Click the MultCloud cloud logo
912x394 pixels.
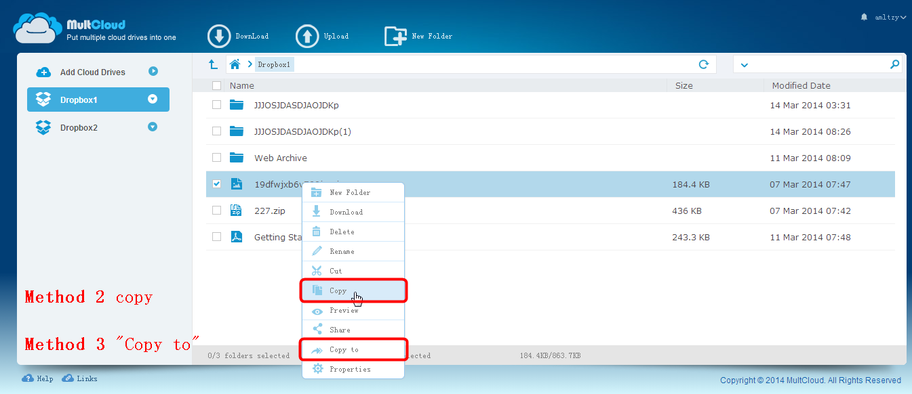[x=37, y=28]
